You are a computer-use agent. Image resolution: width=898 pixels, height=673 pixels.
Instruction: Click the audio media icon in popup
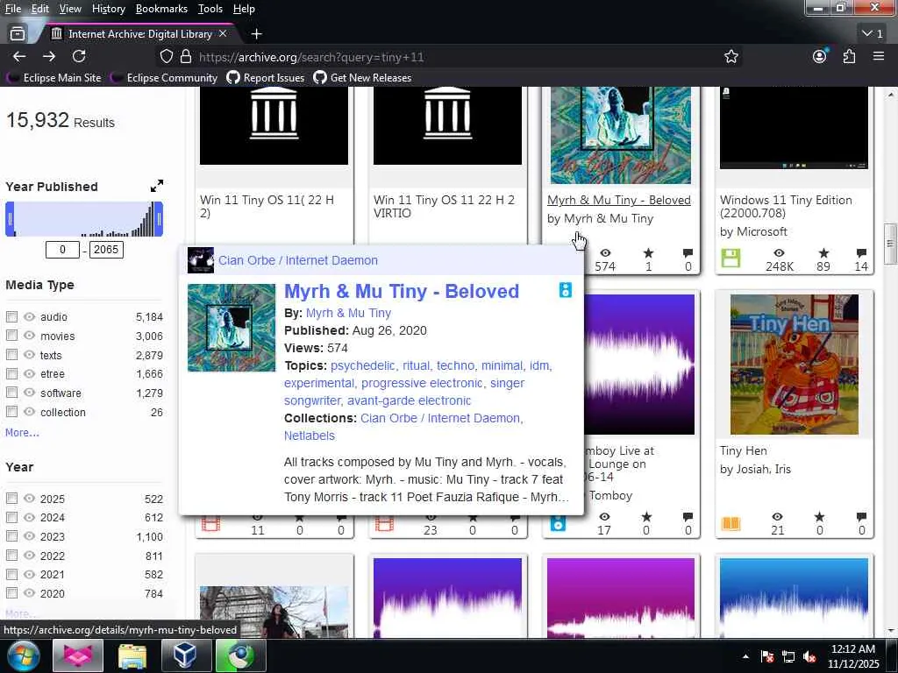[565, 290]
